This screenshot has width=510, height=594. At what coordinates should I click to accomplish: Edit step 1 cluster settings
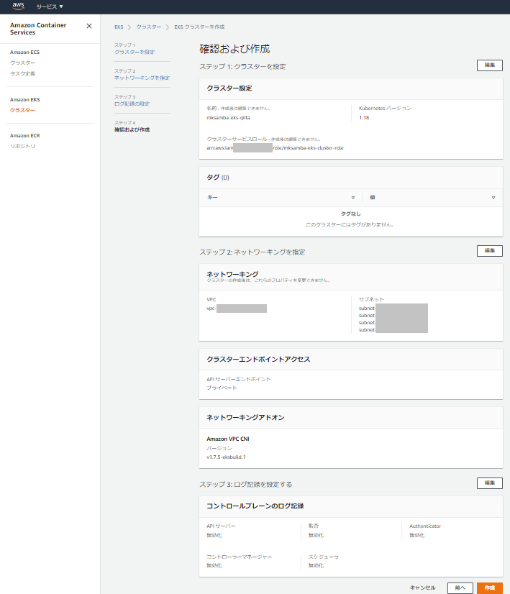point(490,65)
